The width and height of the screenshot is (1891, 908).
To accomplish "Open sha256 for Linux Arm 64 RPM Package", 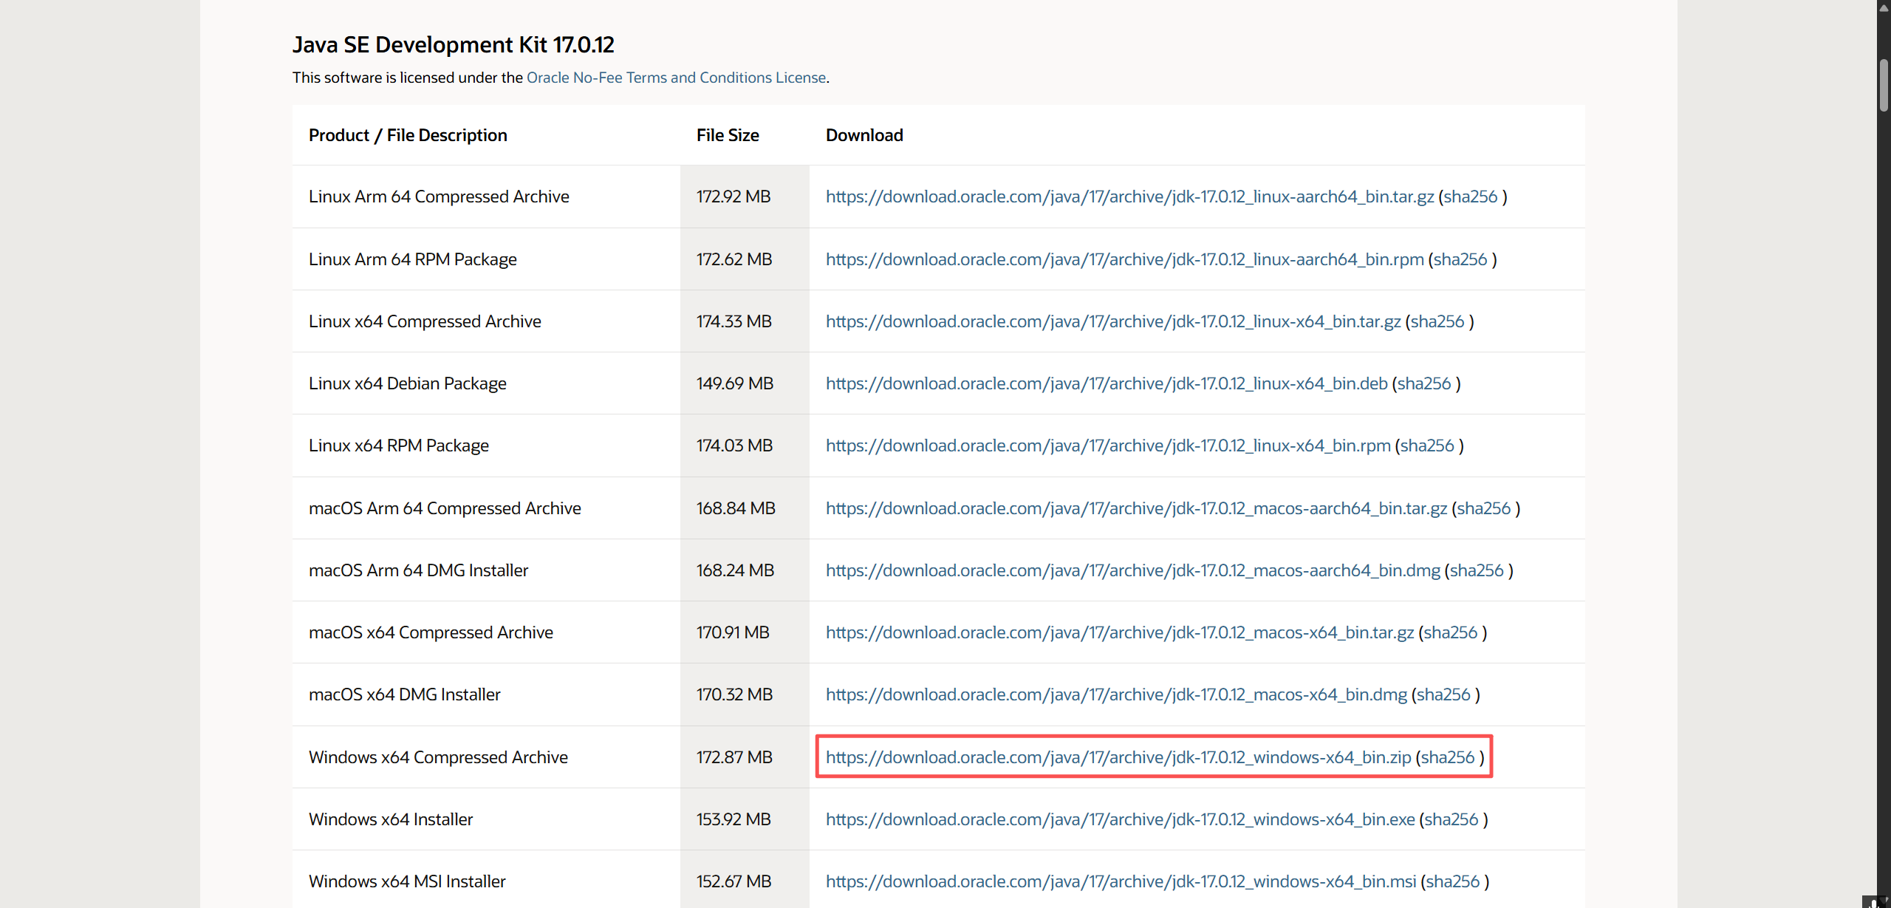I will coord(1460,259).
